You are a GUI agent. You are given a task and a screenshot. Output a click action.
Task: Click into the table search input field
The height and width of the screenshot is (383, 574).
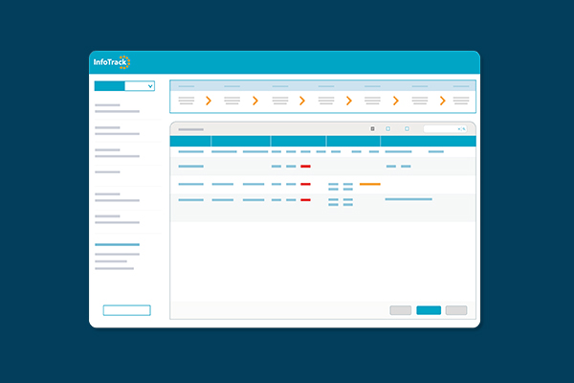click(440, 128)
